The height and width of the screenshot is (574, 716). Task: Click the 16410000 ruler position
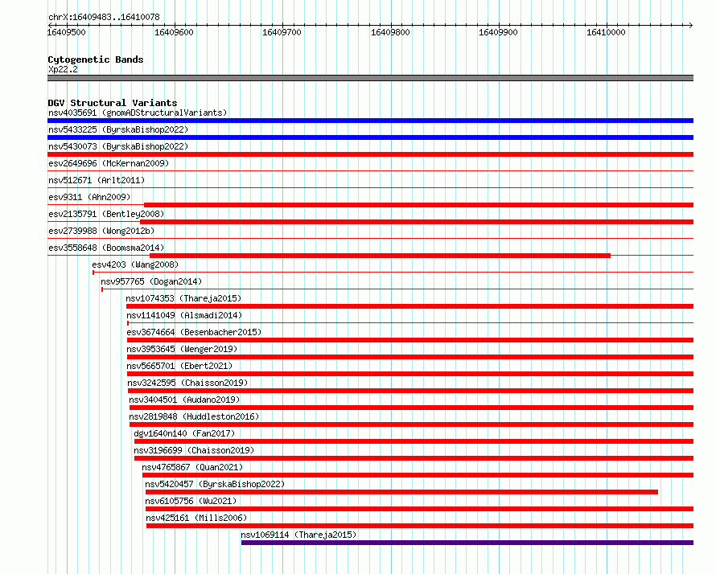coord(606,32)
